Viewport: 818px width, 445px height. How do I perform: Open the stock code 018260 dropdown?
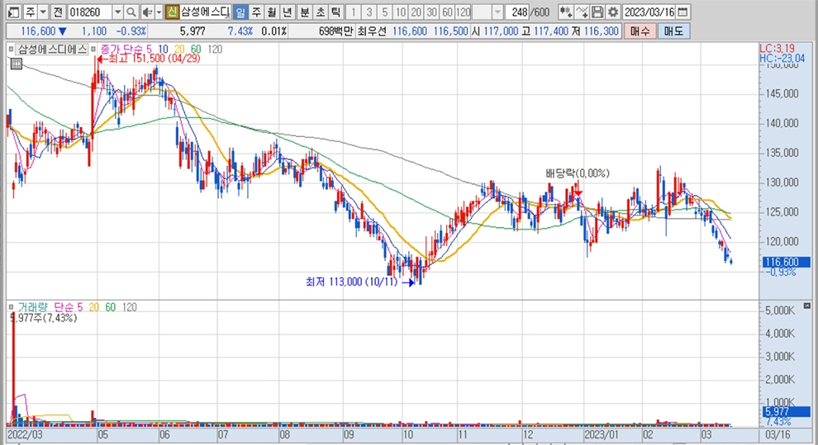point(117,12)
